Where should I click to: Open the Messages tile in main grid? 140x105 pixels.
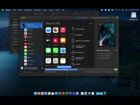click(x=48, y=50)
